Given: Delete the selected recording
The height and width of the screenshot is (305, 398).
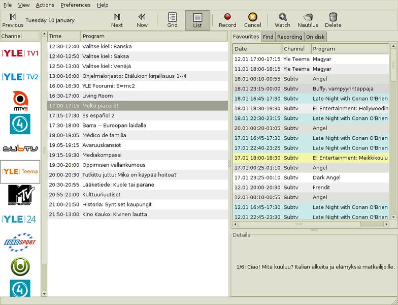Looking at the screenshot, I should click(333, 20).
